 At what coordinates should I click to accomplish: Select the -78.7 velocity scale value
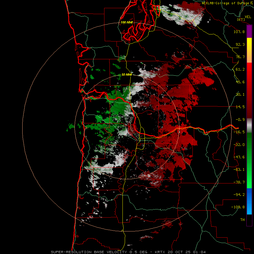coord(239,182)
